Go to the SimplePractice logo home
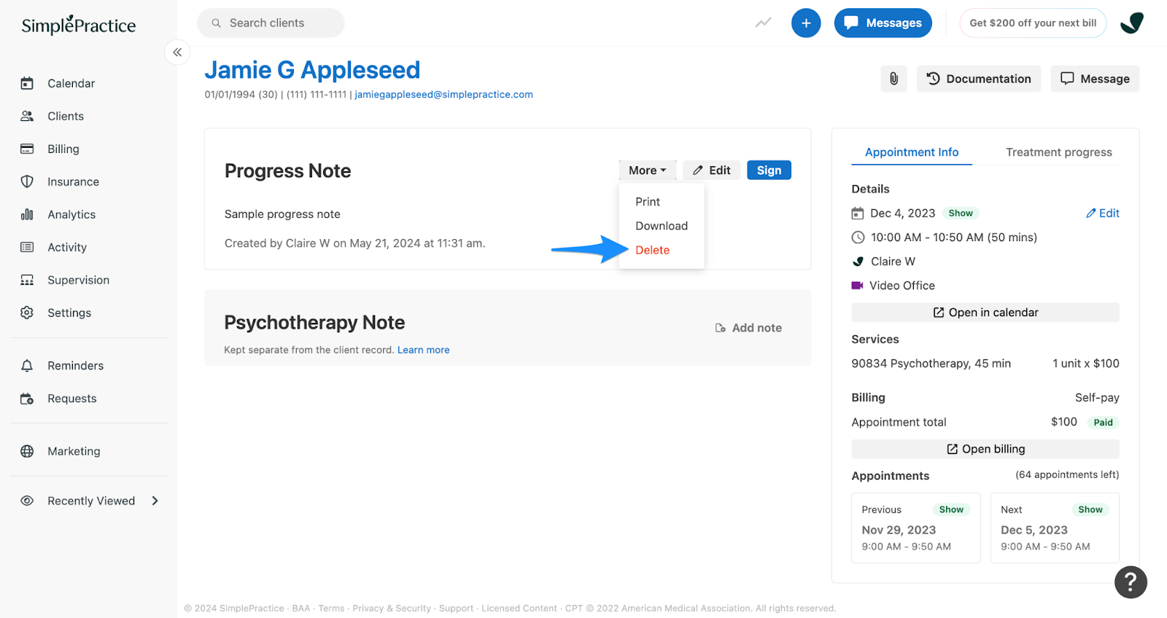 pos(79,25)
